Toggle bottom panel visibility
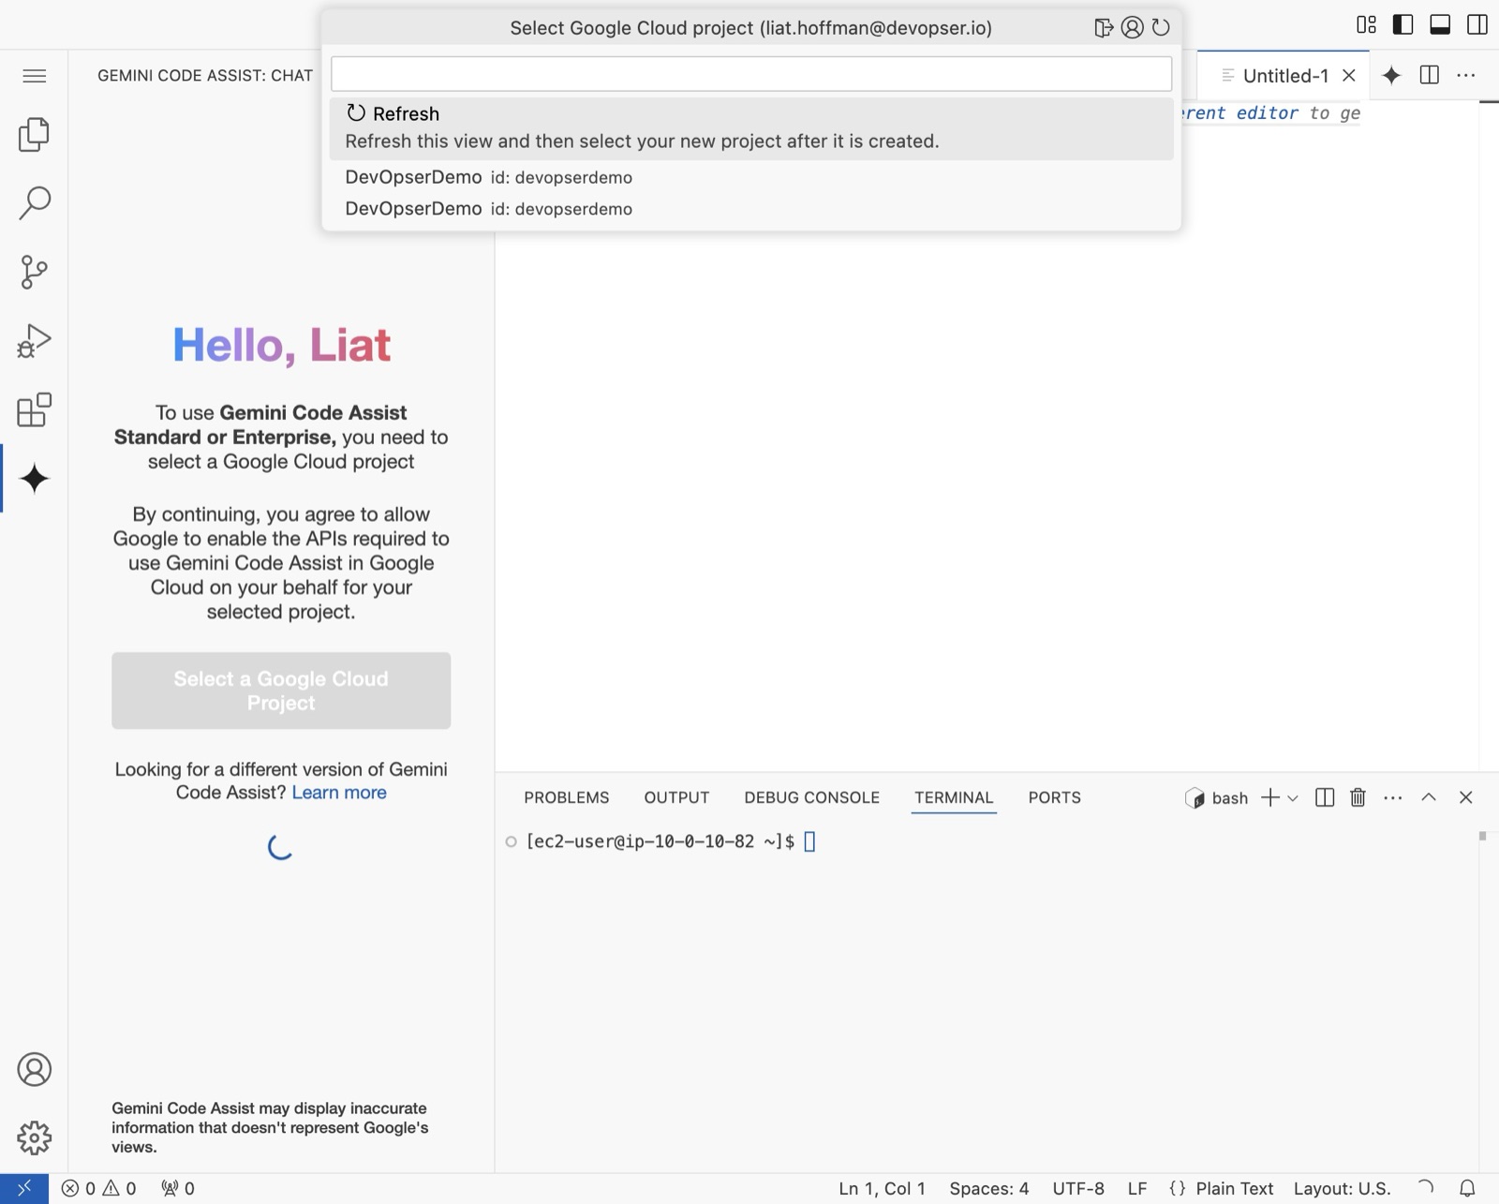1499x1204 pixels. point(1440,24)
